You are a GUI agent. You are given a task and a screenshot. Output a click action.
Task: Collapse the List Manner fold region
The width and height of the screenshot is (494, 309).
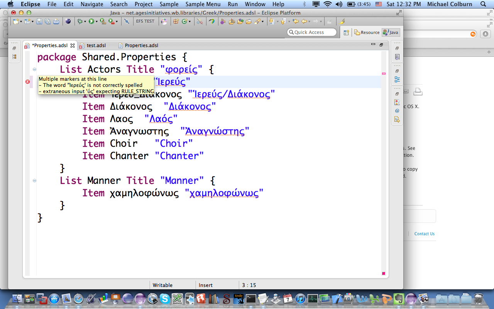(x=34, y=180)
